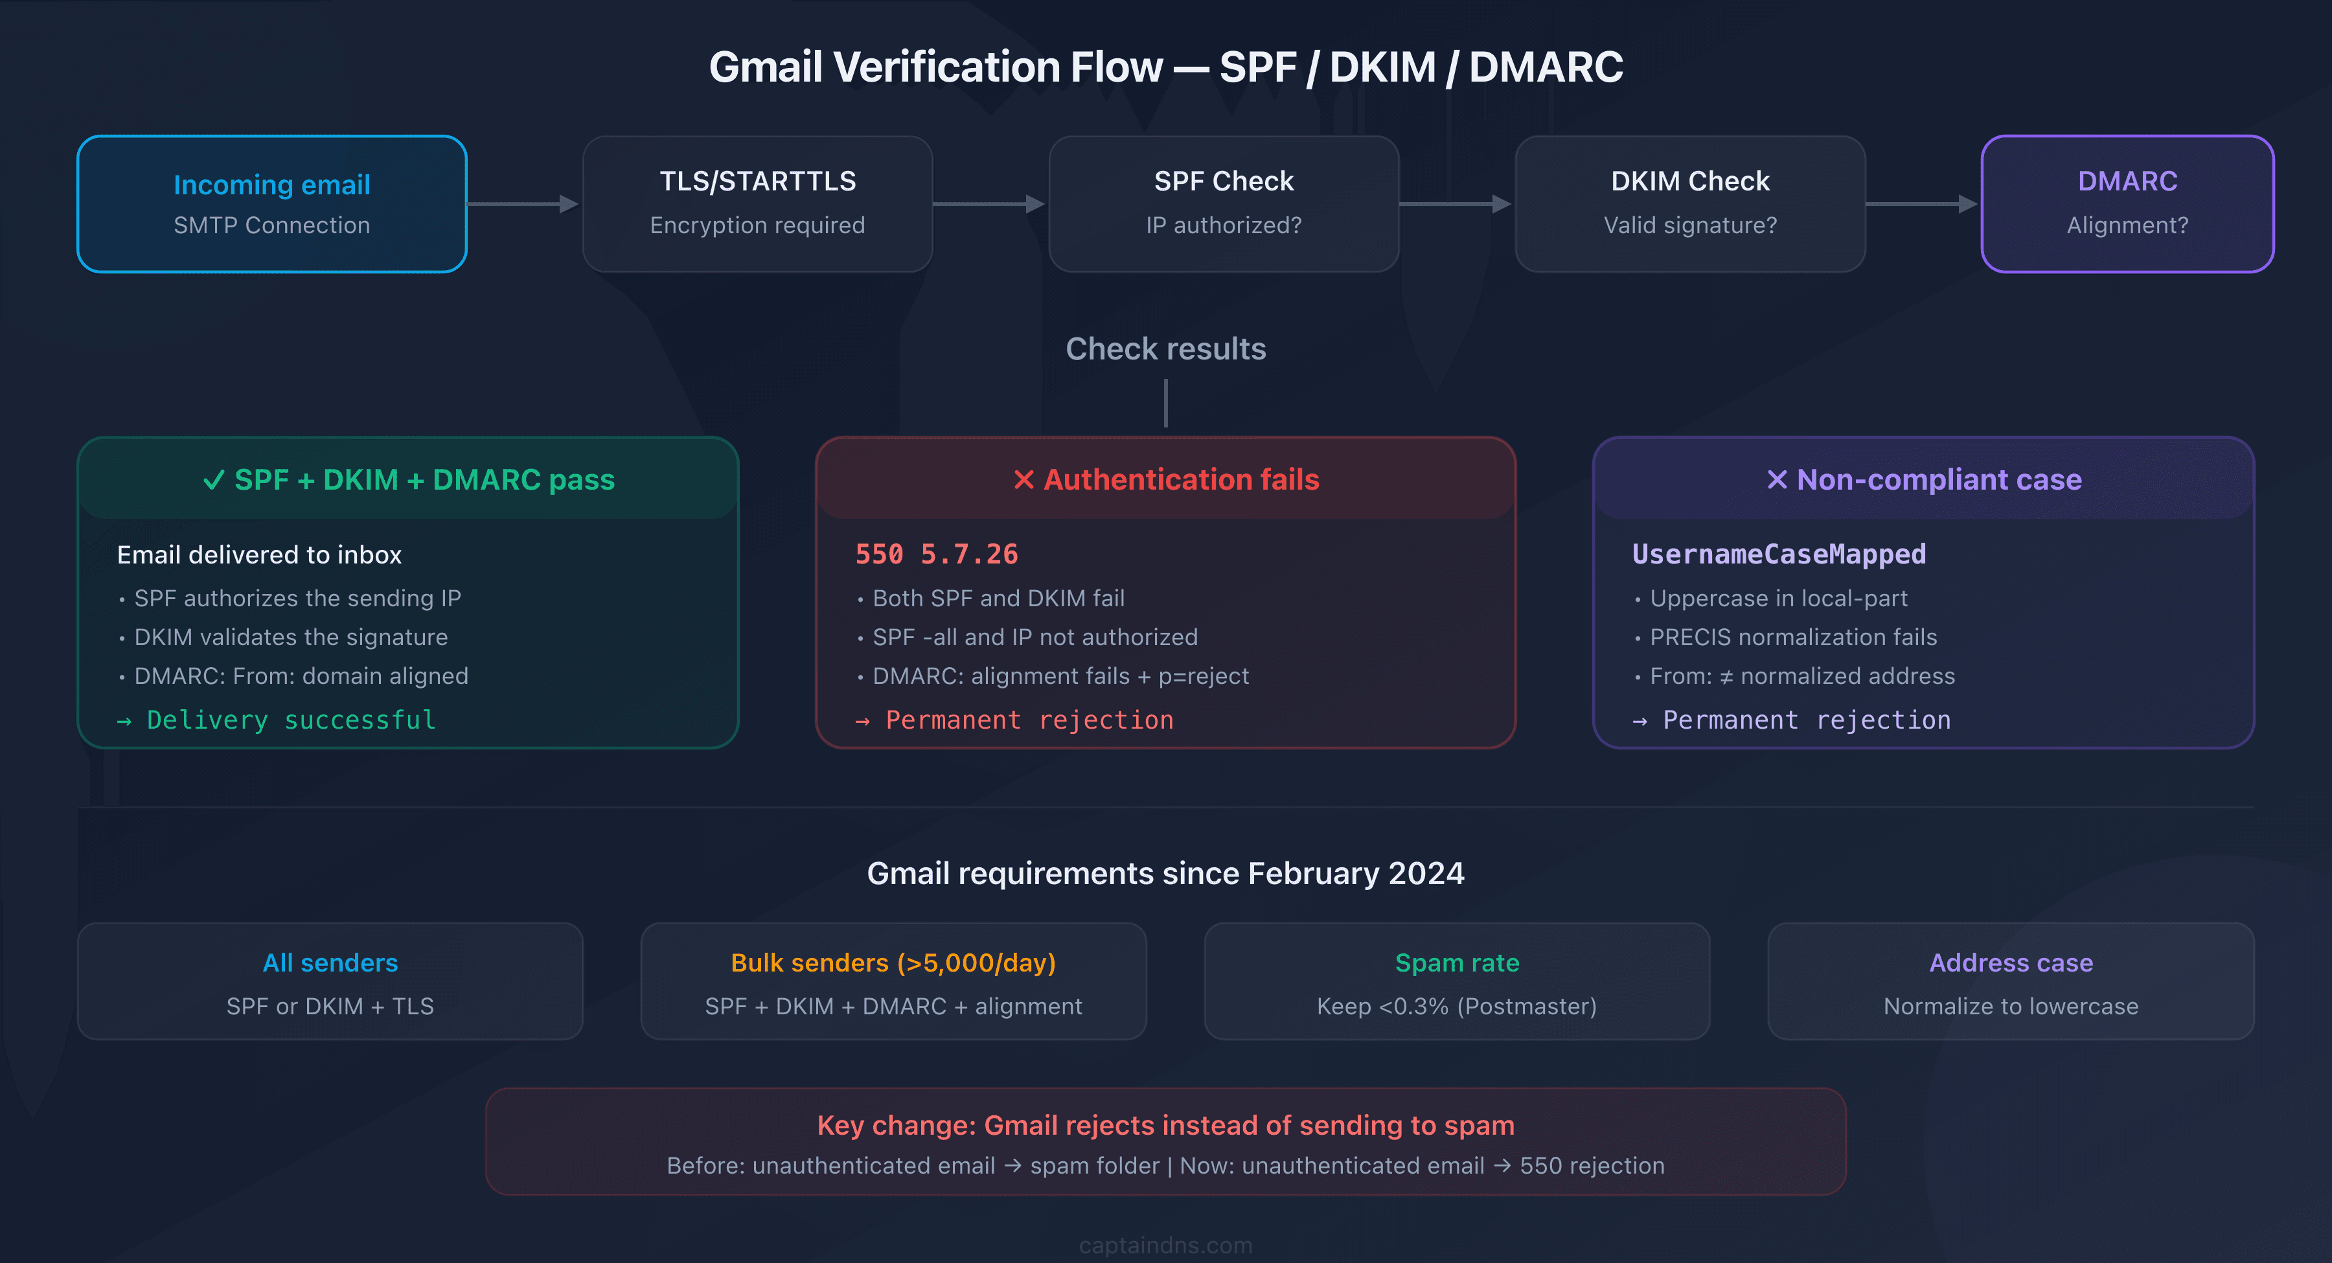Click the DMARC Alignment node
2332x1263 pixels.
tap(2127, 203)
